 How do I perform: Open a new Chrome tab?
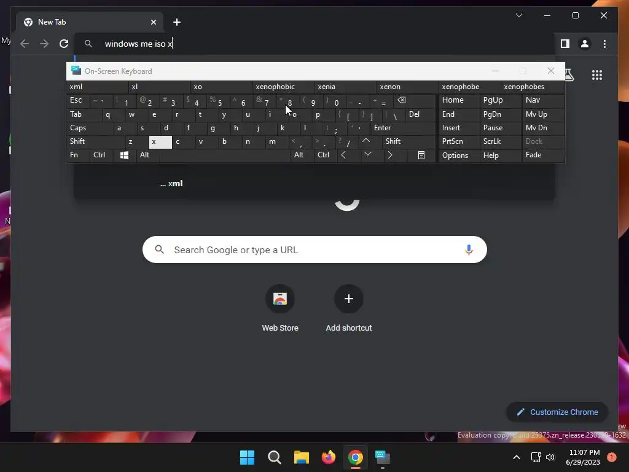point(177,22)
